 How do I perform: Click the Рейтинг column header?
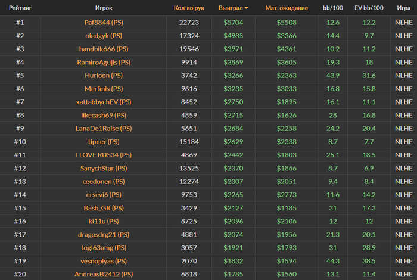[20, 8]
